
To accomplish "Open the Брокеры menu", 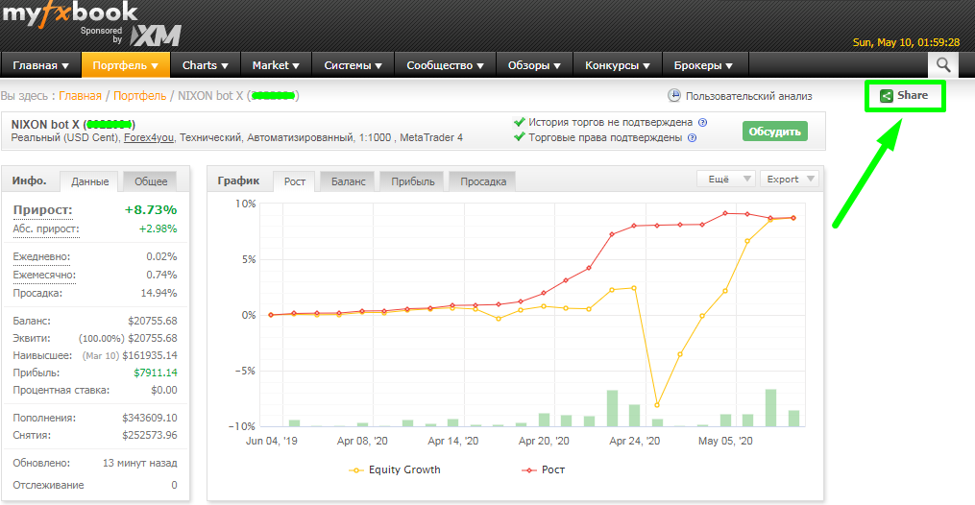I will click(703, 65).
